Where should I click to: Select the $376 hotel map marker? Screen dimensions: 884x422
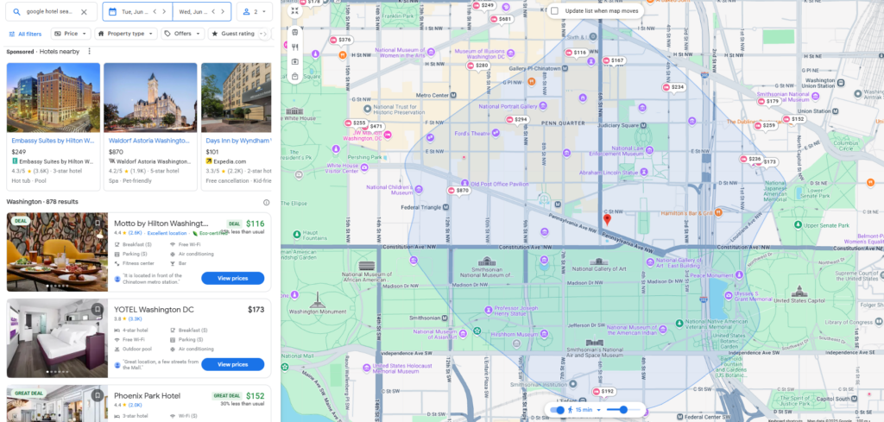[x=341, y=40]
